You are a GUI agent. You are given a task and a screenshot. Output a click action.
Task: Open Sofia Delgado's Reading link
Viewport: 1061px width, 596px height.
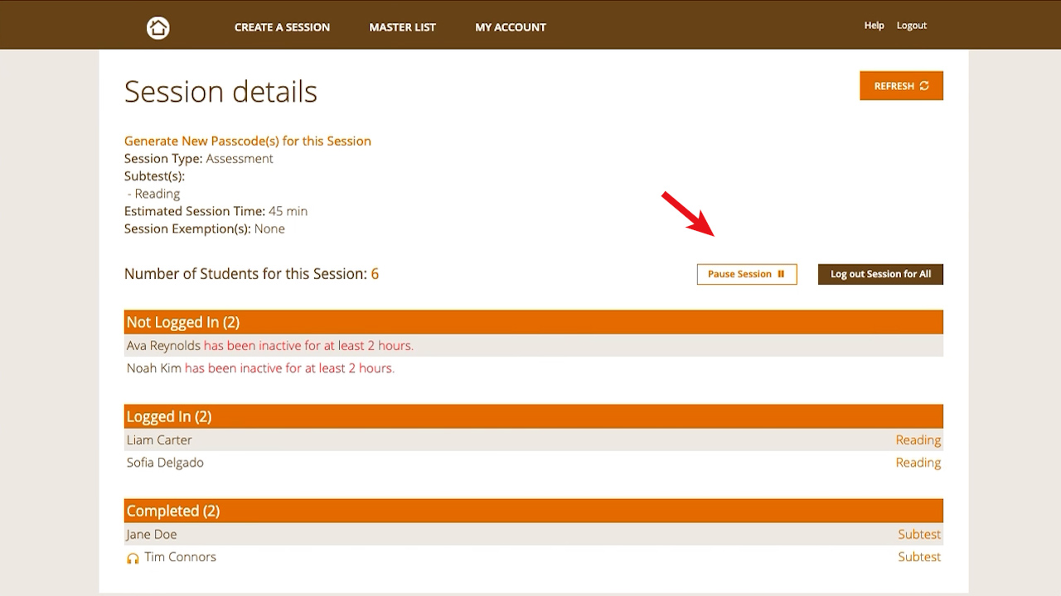point(918,463)
